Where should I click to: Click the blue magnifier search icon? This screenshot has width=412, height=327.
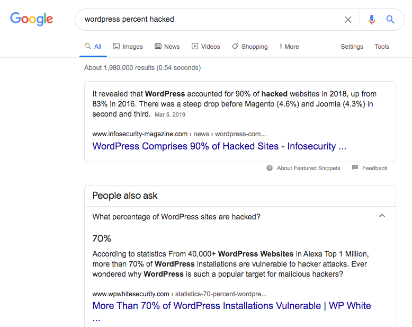click(390, 20)
